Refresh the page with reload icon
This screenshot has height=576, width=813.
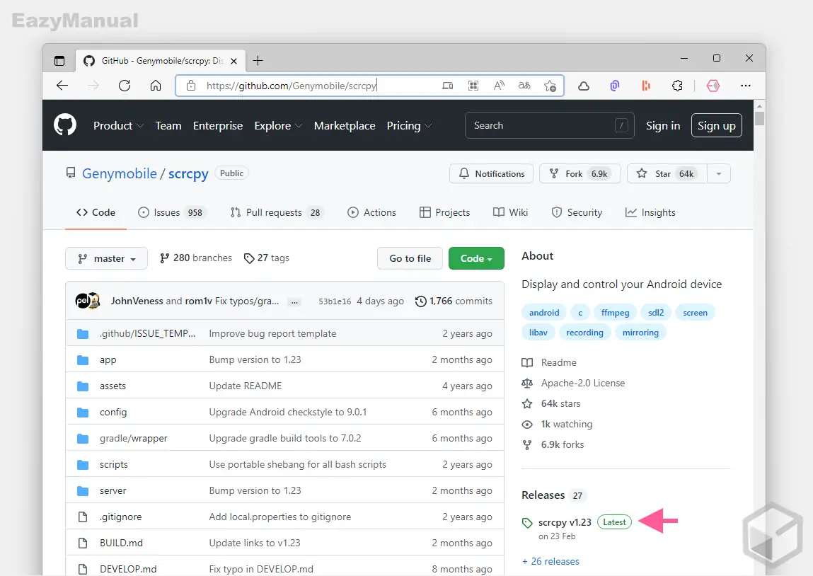[x=125, y=86]
